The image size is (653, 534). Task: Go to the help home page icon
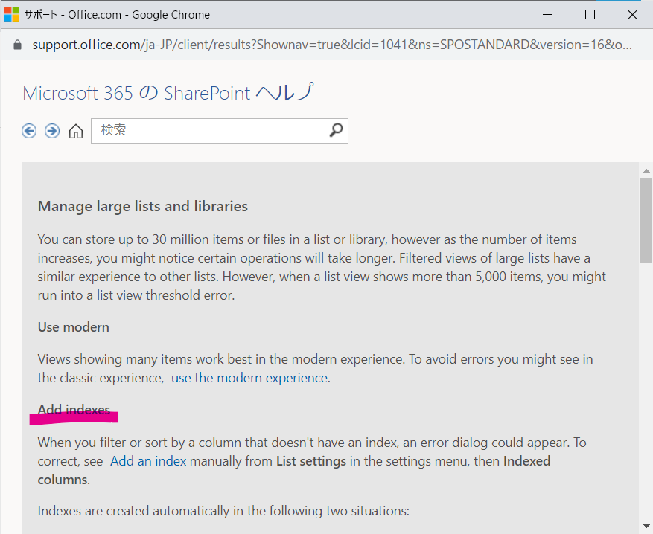point(76,132)
